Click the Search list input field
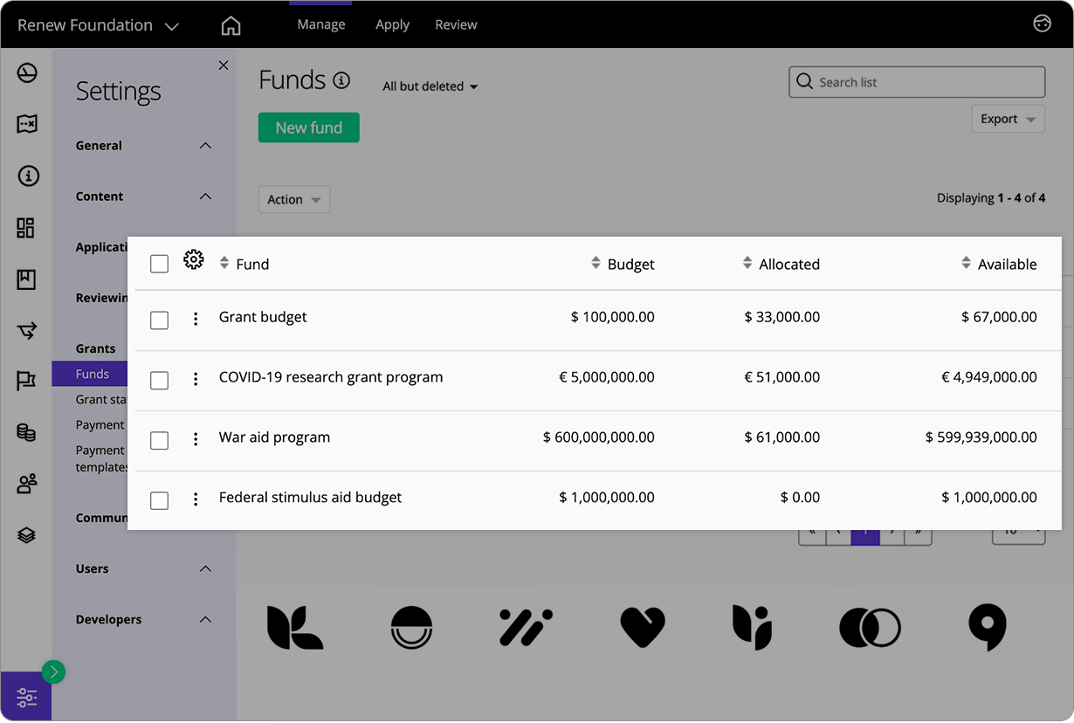Screen dimensions: 1074x723 (x=916, y=81)
